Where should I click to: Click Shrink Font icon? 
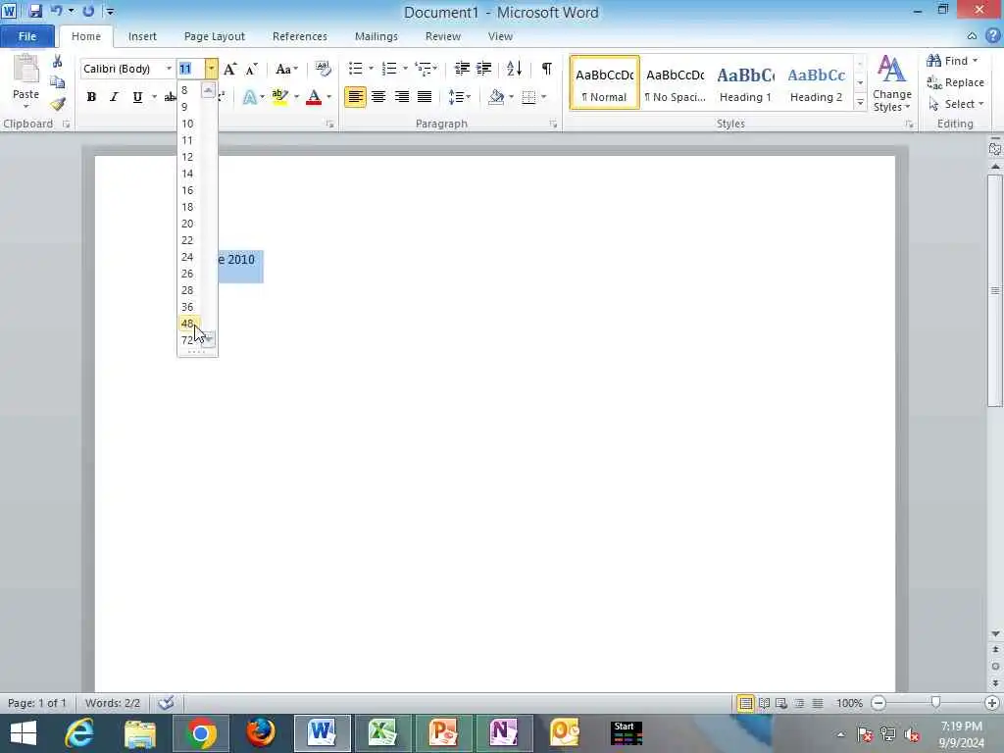tap(252, 70)
